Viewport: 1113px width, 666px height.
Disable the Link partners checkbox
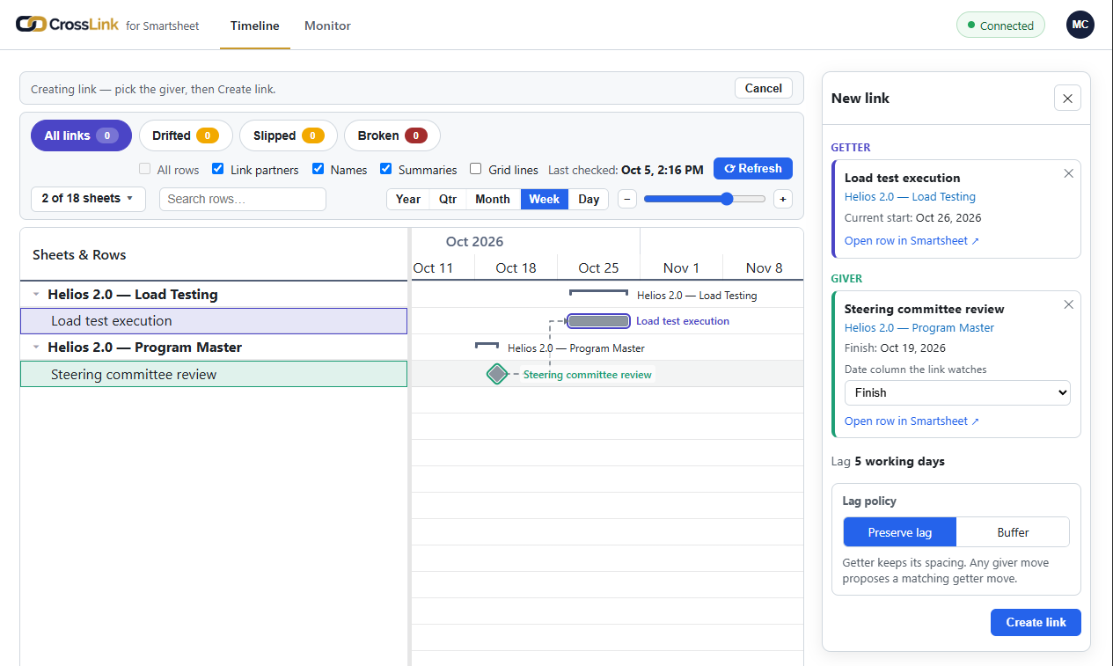tap(218, 169)
